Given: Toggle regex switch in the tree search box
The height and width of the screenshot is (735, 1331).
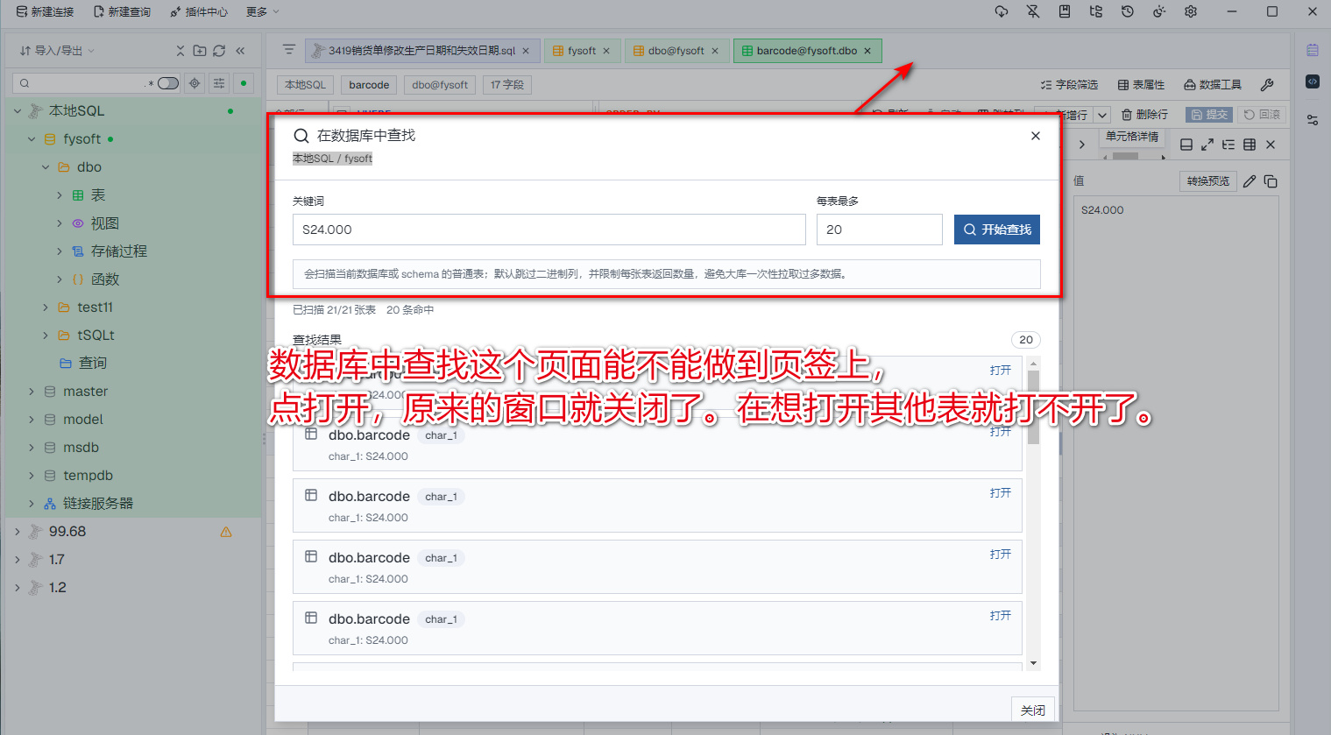Looking at the screenshot, I should (167, 83).
